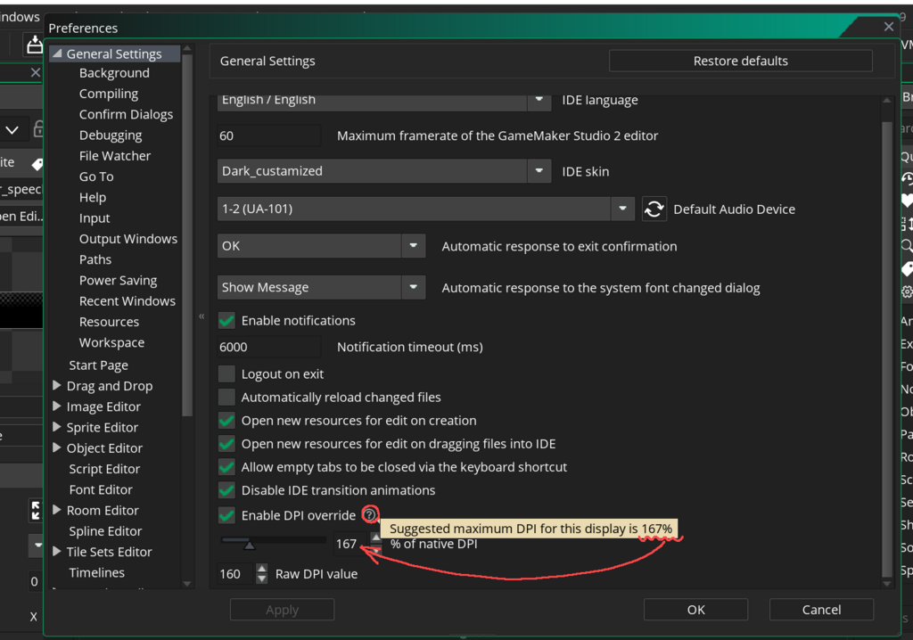This screenshot has height=640, width=913.
Task: Click the magnifier search icon in the right panel
Action: (907, 245)
